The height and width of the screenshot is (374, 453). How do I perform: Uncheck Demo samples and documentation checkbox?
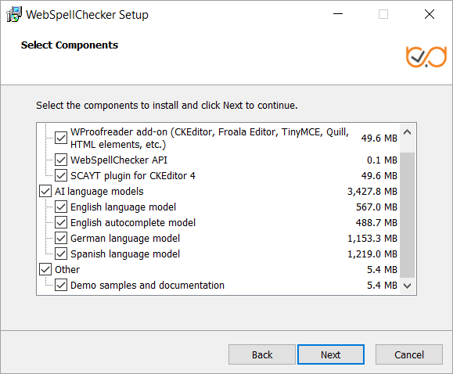pos(61,285)
